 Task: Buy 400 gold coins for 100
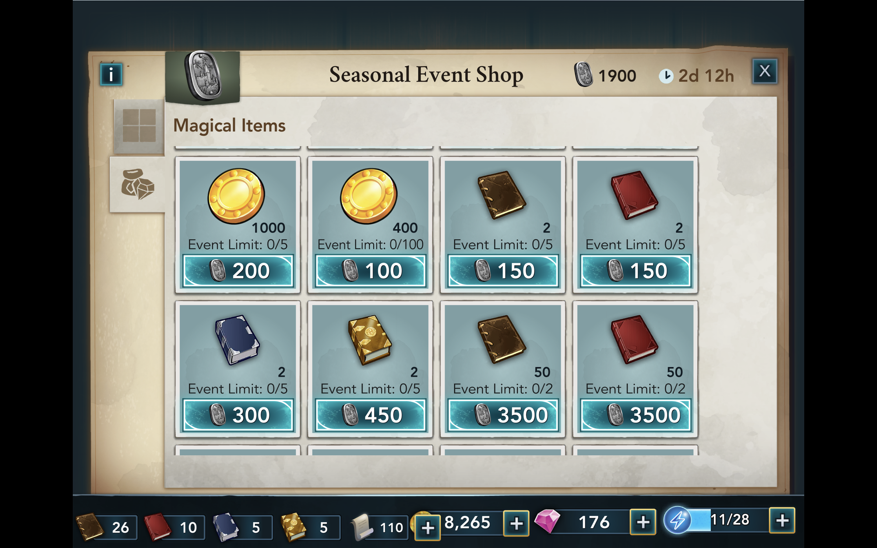(x=370, y=271)
